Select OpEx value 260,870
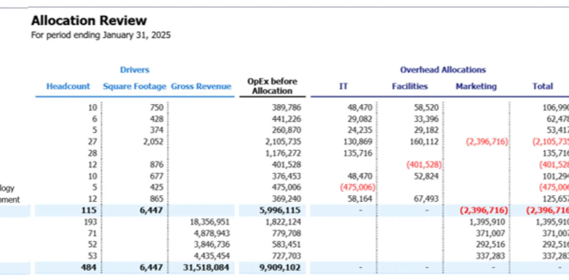Viewport: 569px width, 280px height. click(x=286, y=130)
